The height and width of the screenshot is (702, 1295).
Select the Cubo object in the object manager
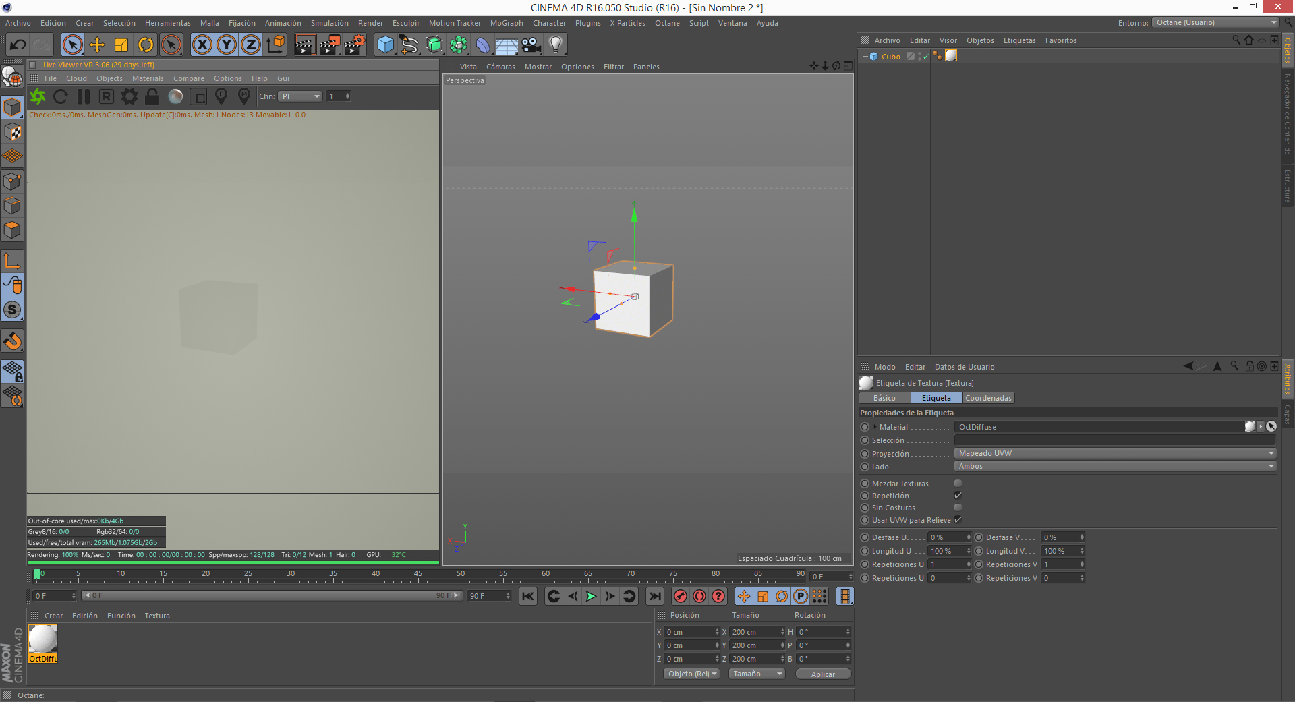coord(890,57)
